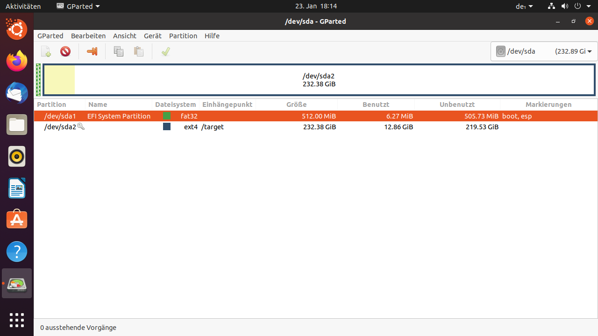Open the Hilfe menu
Screen dimensions: 598x336
[212, 36]
